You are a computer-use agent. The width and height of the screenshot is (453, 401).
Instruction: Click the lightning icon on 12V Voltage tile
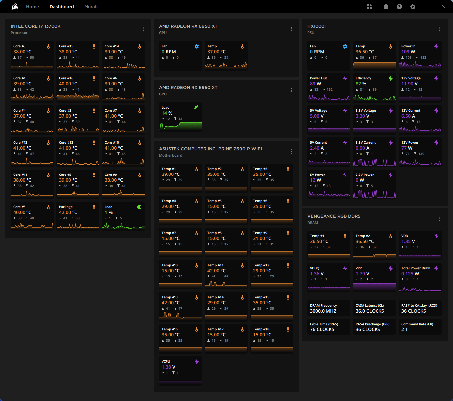click(x=436, y=78)
